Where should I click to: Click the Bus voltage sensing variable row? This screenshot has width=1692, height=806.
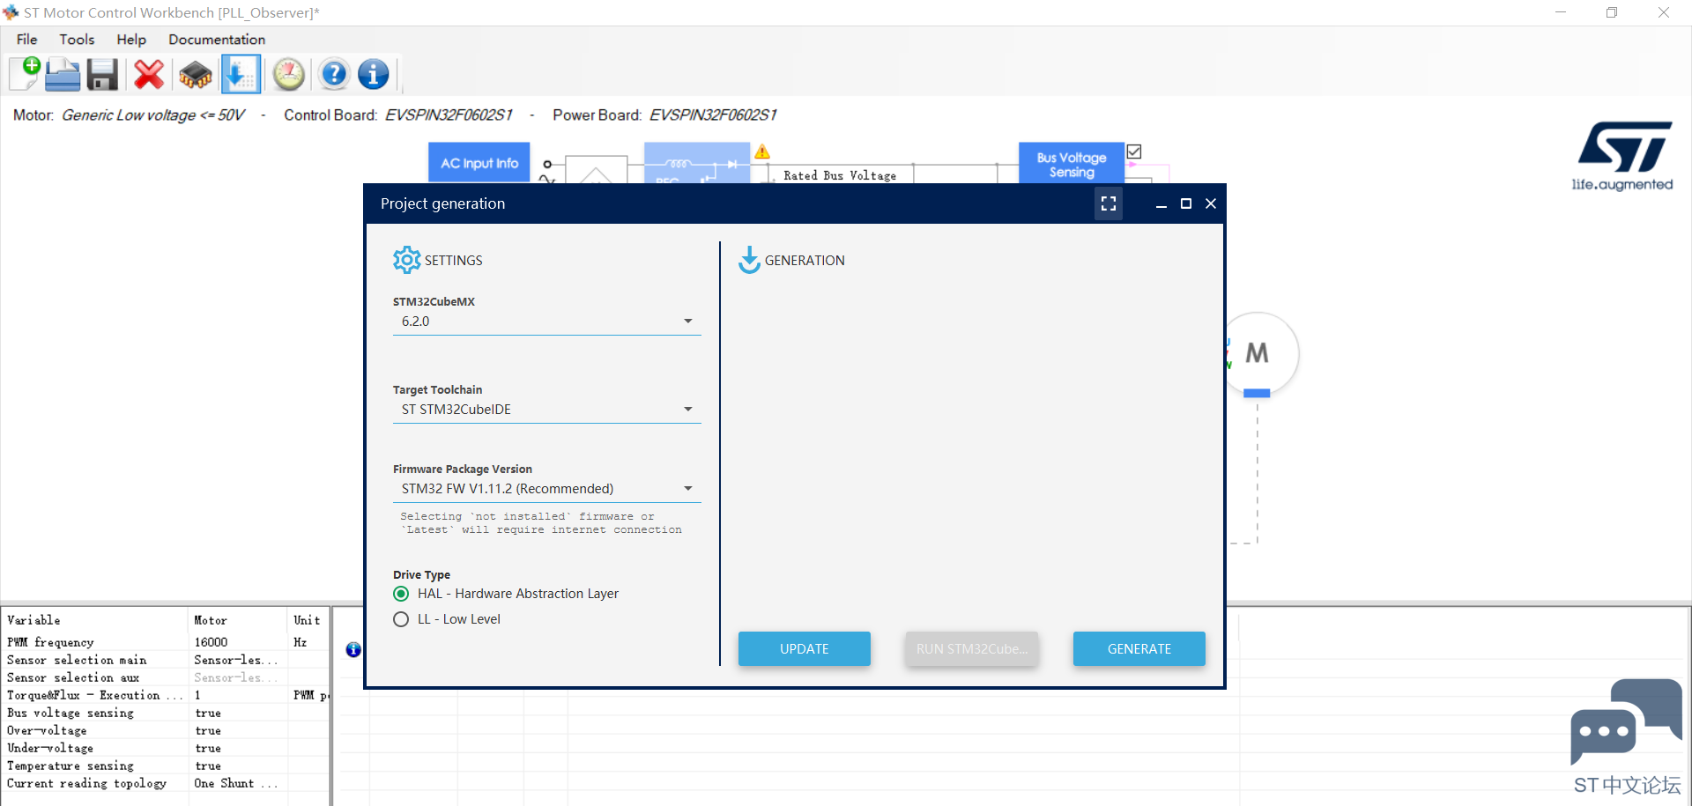tap(166, 713)
